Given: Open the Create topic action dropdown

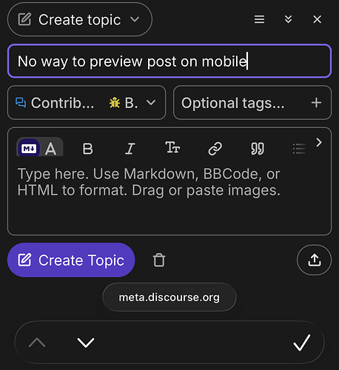Looking at the screenshot, I should click(x=80, y=19).
